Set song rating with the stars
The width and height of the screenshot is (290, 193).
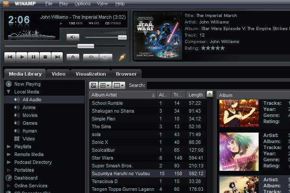(x=213, y=48)
